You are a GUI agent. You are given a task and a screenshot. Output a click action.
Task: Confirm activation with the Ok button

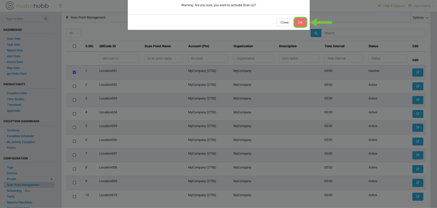pyautogui.click(x=300, y=22)
